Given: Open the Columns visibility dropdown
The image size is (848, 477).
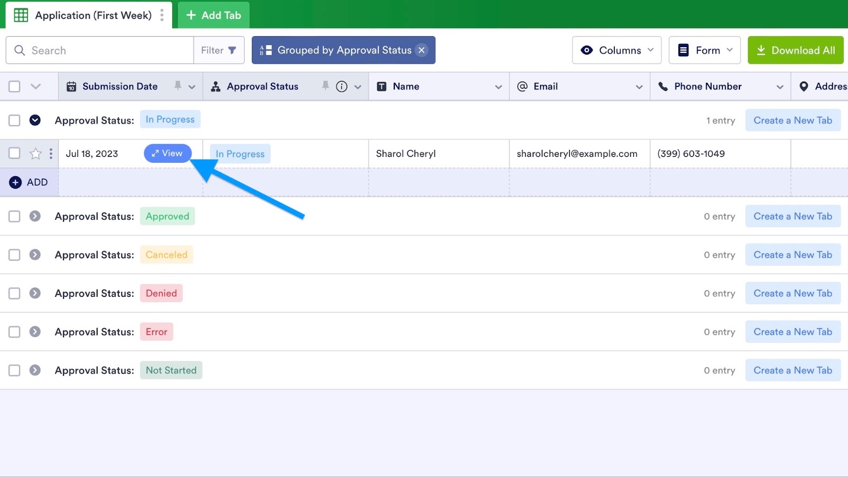Looking at the screenshot, I should (616, 50).
